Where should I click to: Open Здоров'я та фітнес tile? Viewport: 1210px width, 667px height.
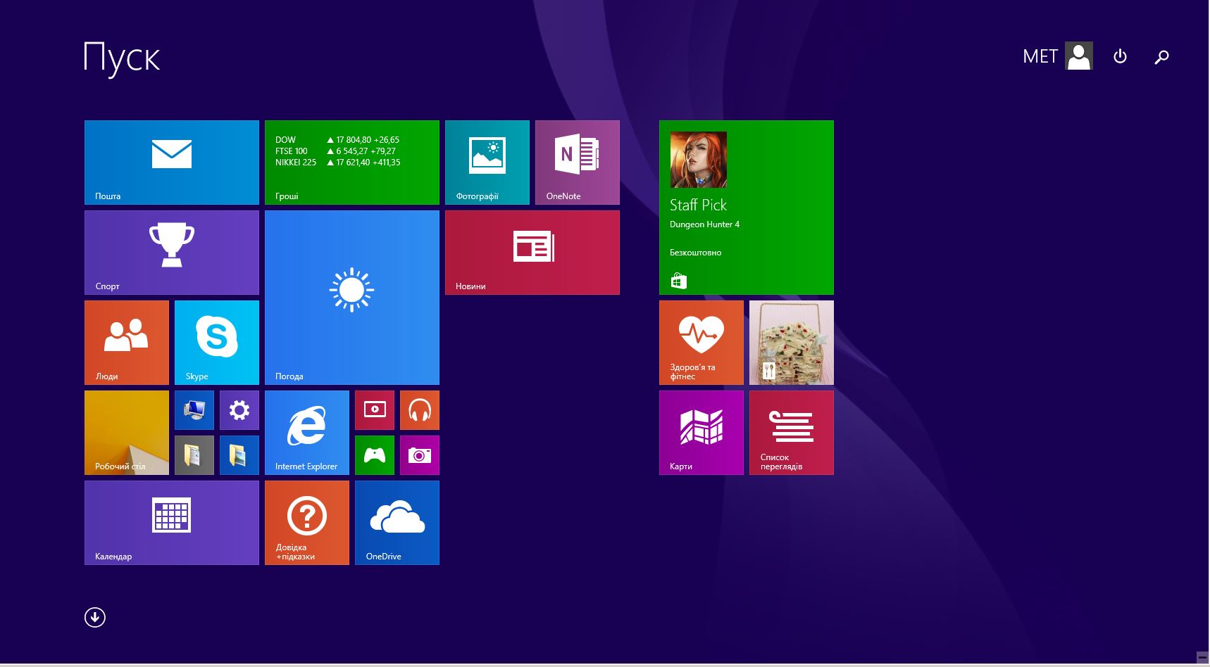(701, 343)
